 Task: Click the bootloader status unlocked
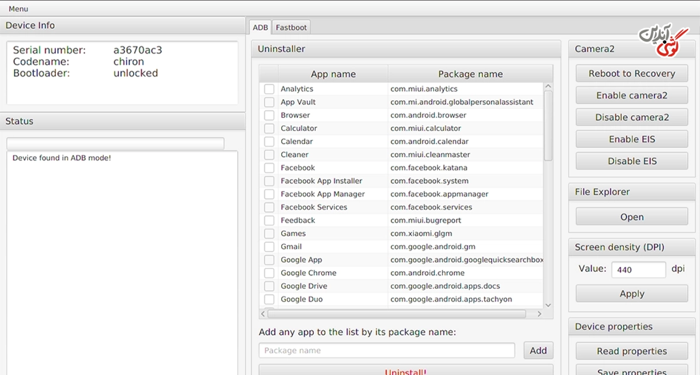135,73
